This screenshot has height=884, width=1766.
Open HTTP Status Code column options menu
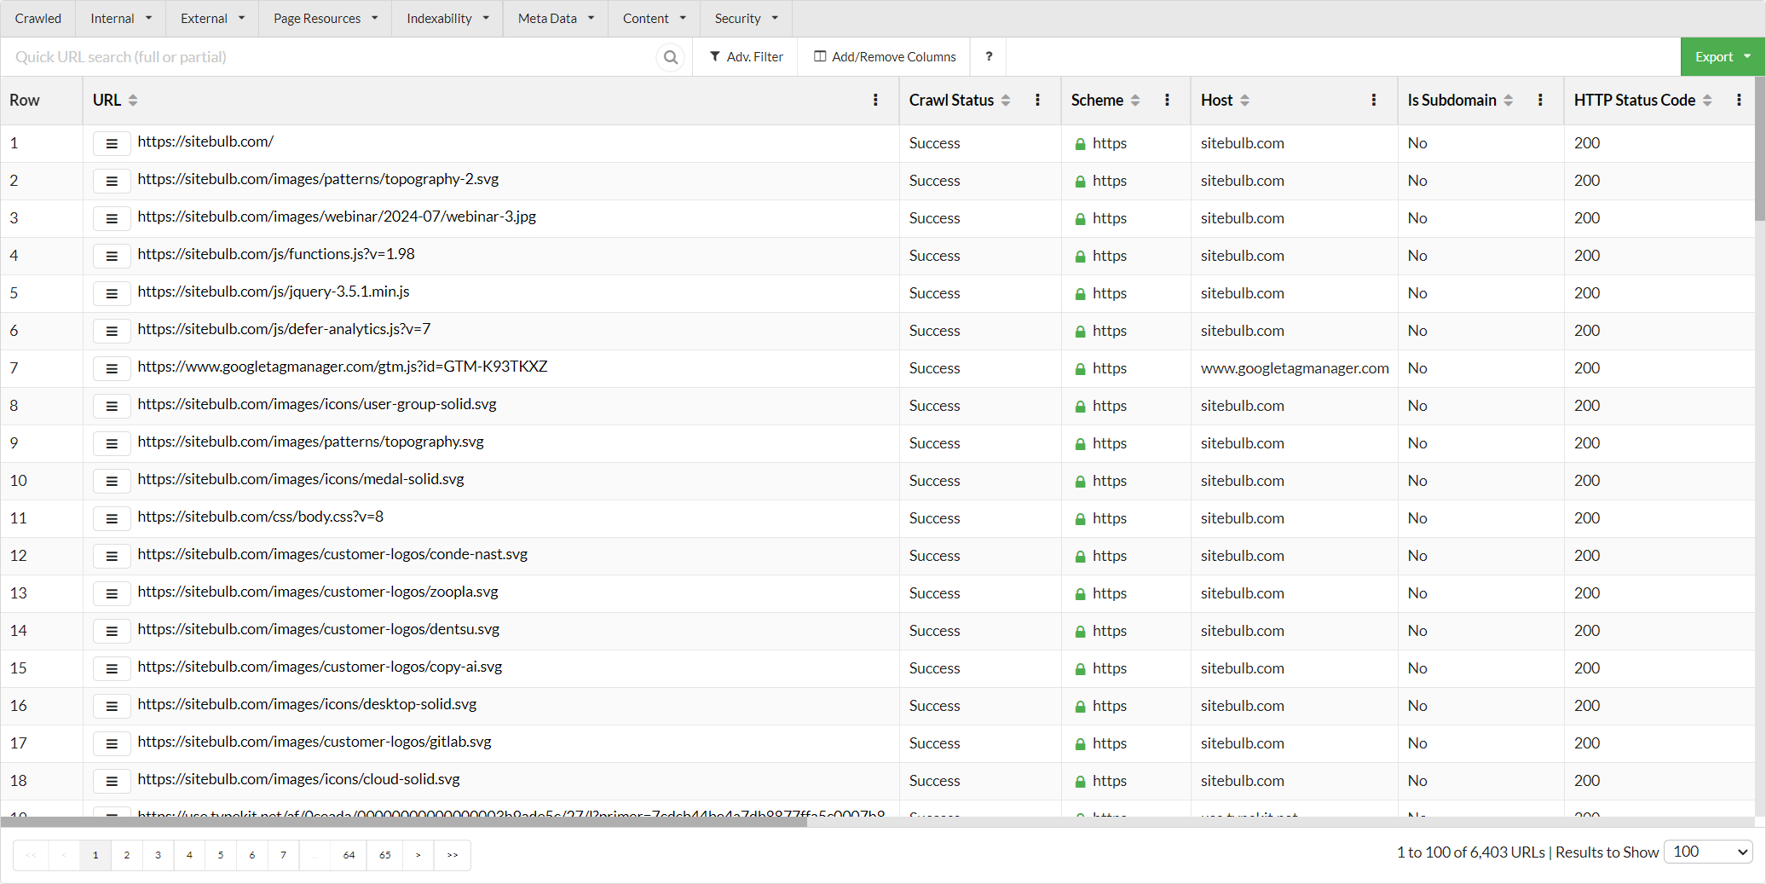(x=1739, y=100)
